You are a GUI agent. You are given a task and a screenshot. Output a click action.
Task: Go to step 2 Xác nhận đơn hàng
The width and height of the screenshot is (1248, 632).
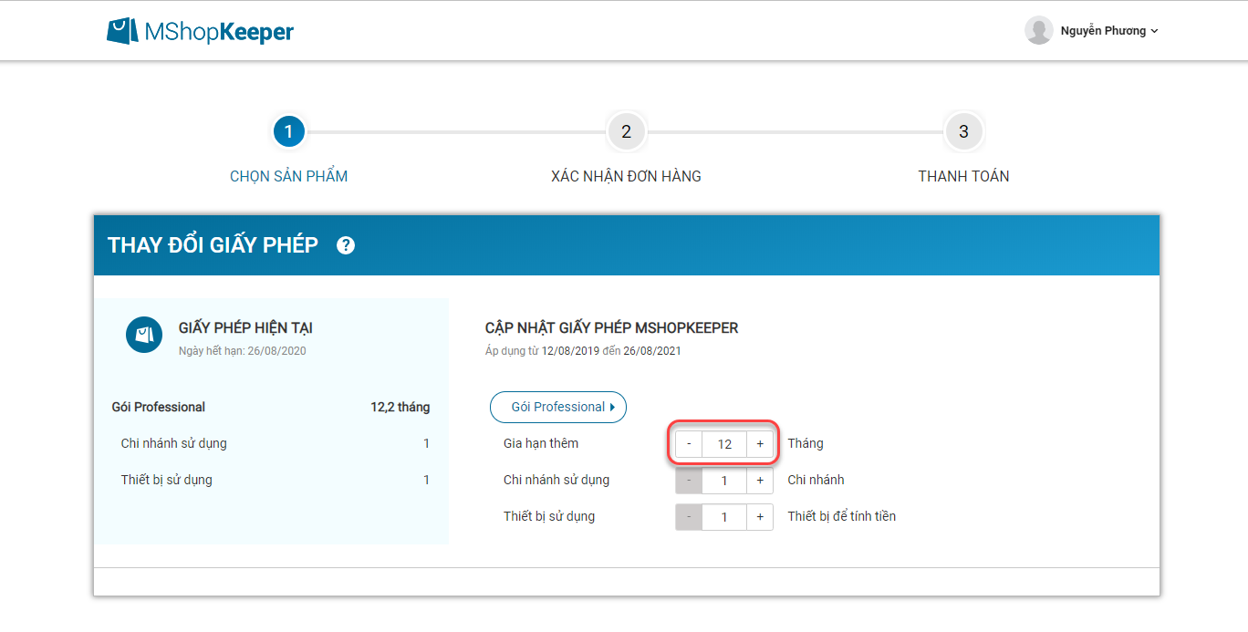626,132
